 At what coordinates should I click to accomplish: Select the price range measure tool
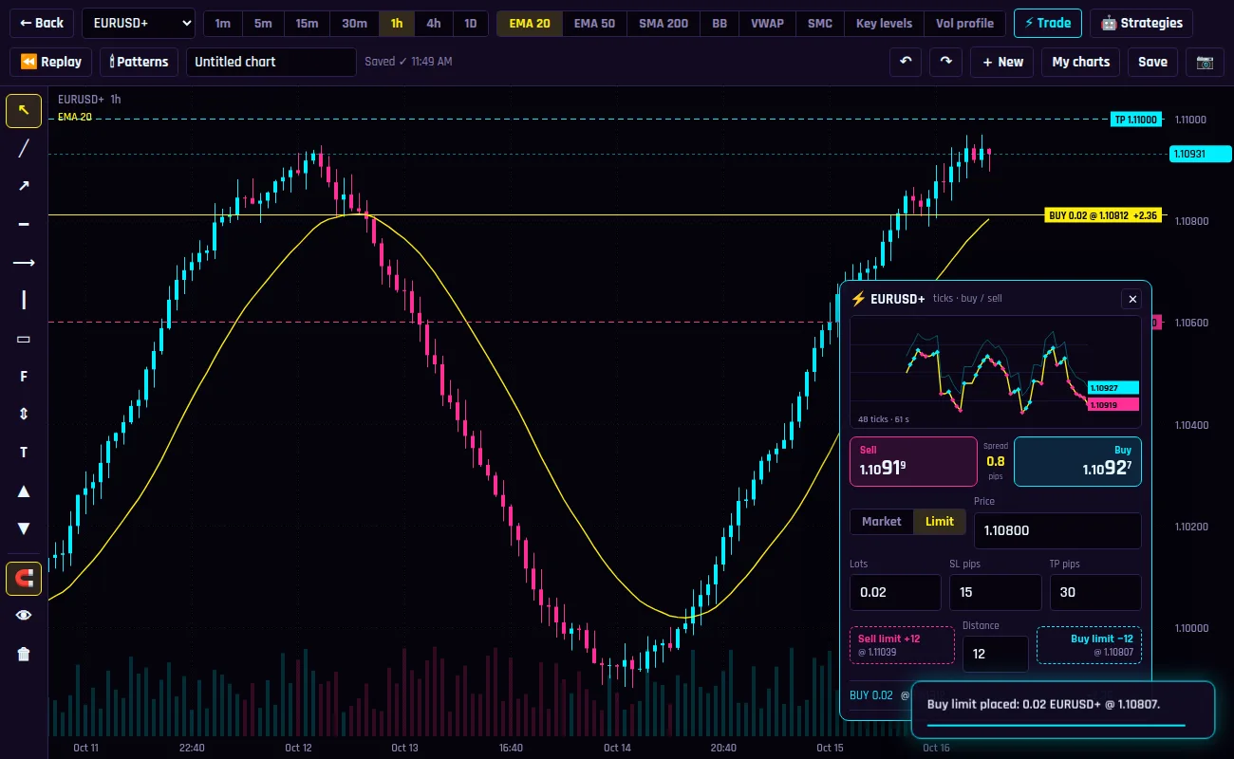[24, 415]
